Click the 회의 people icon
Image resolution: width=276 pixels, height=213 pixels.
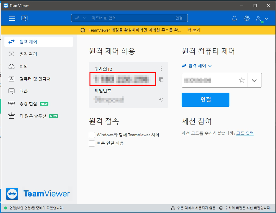tap(11, 66)
